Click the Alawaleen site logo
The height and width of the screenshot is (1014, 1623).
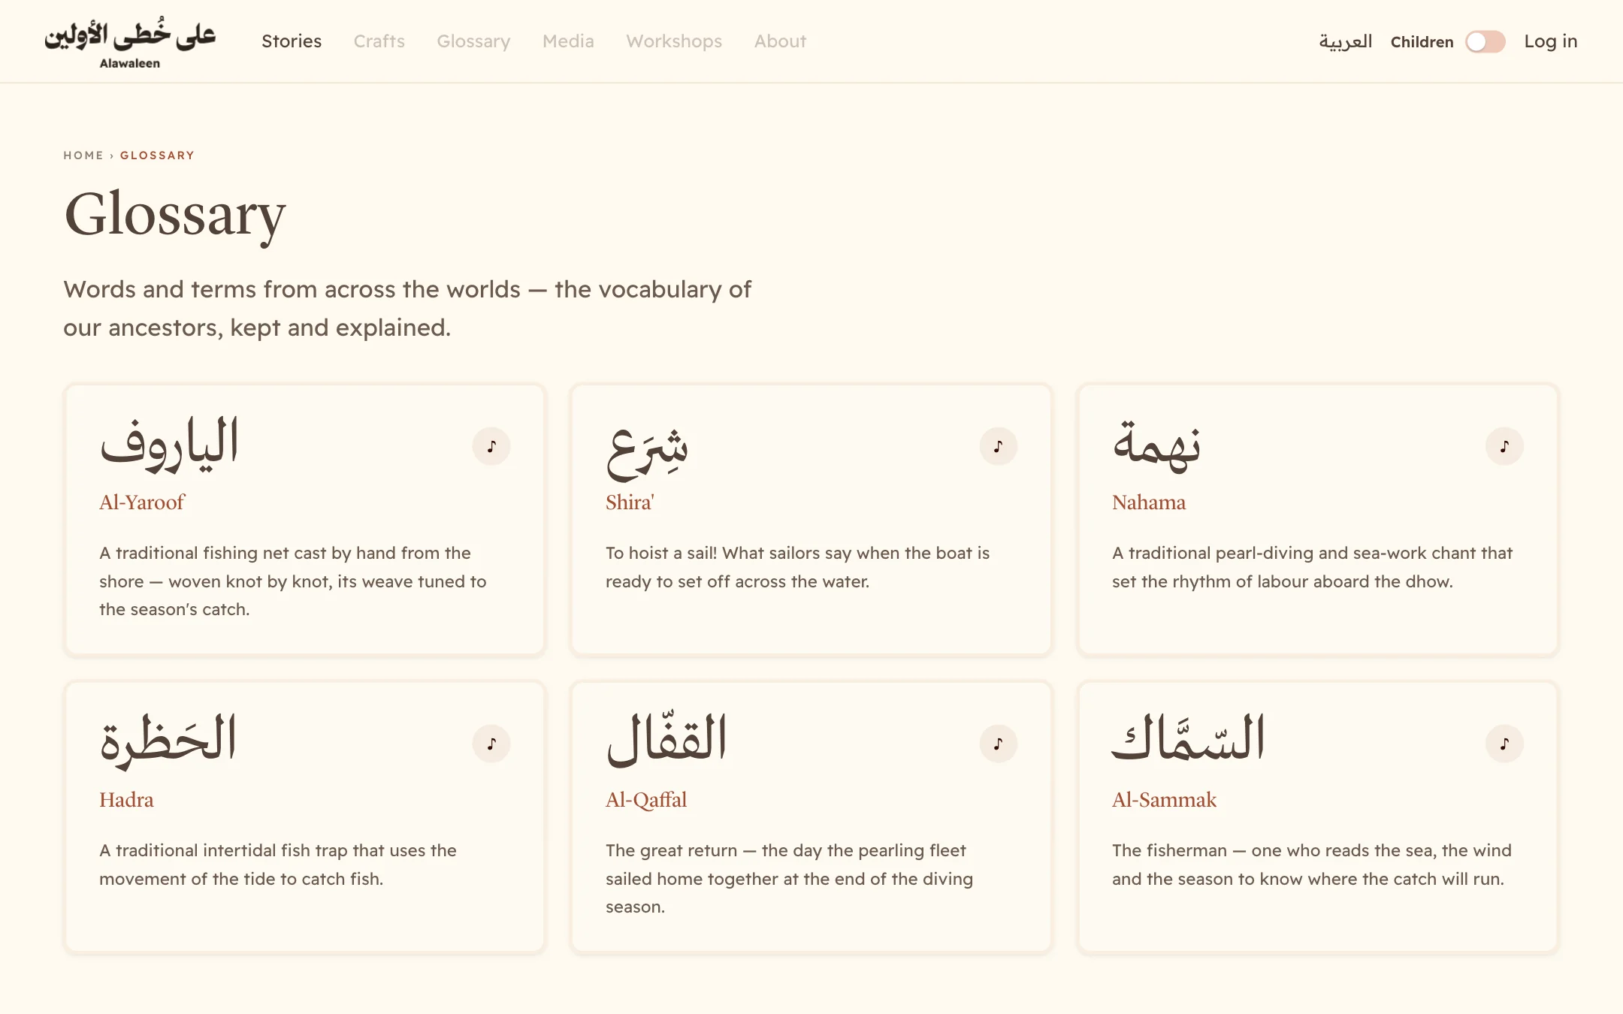click(130, 43)
